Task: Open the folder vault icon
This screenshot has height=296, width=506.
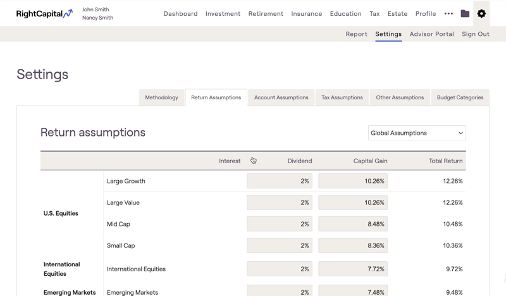Action: click(x=465, y=13)
